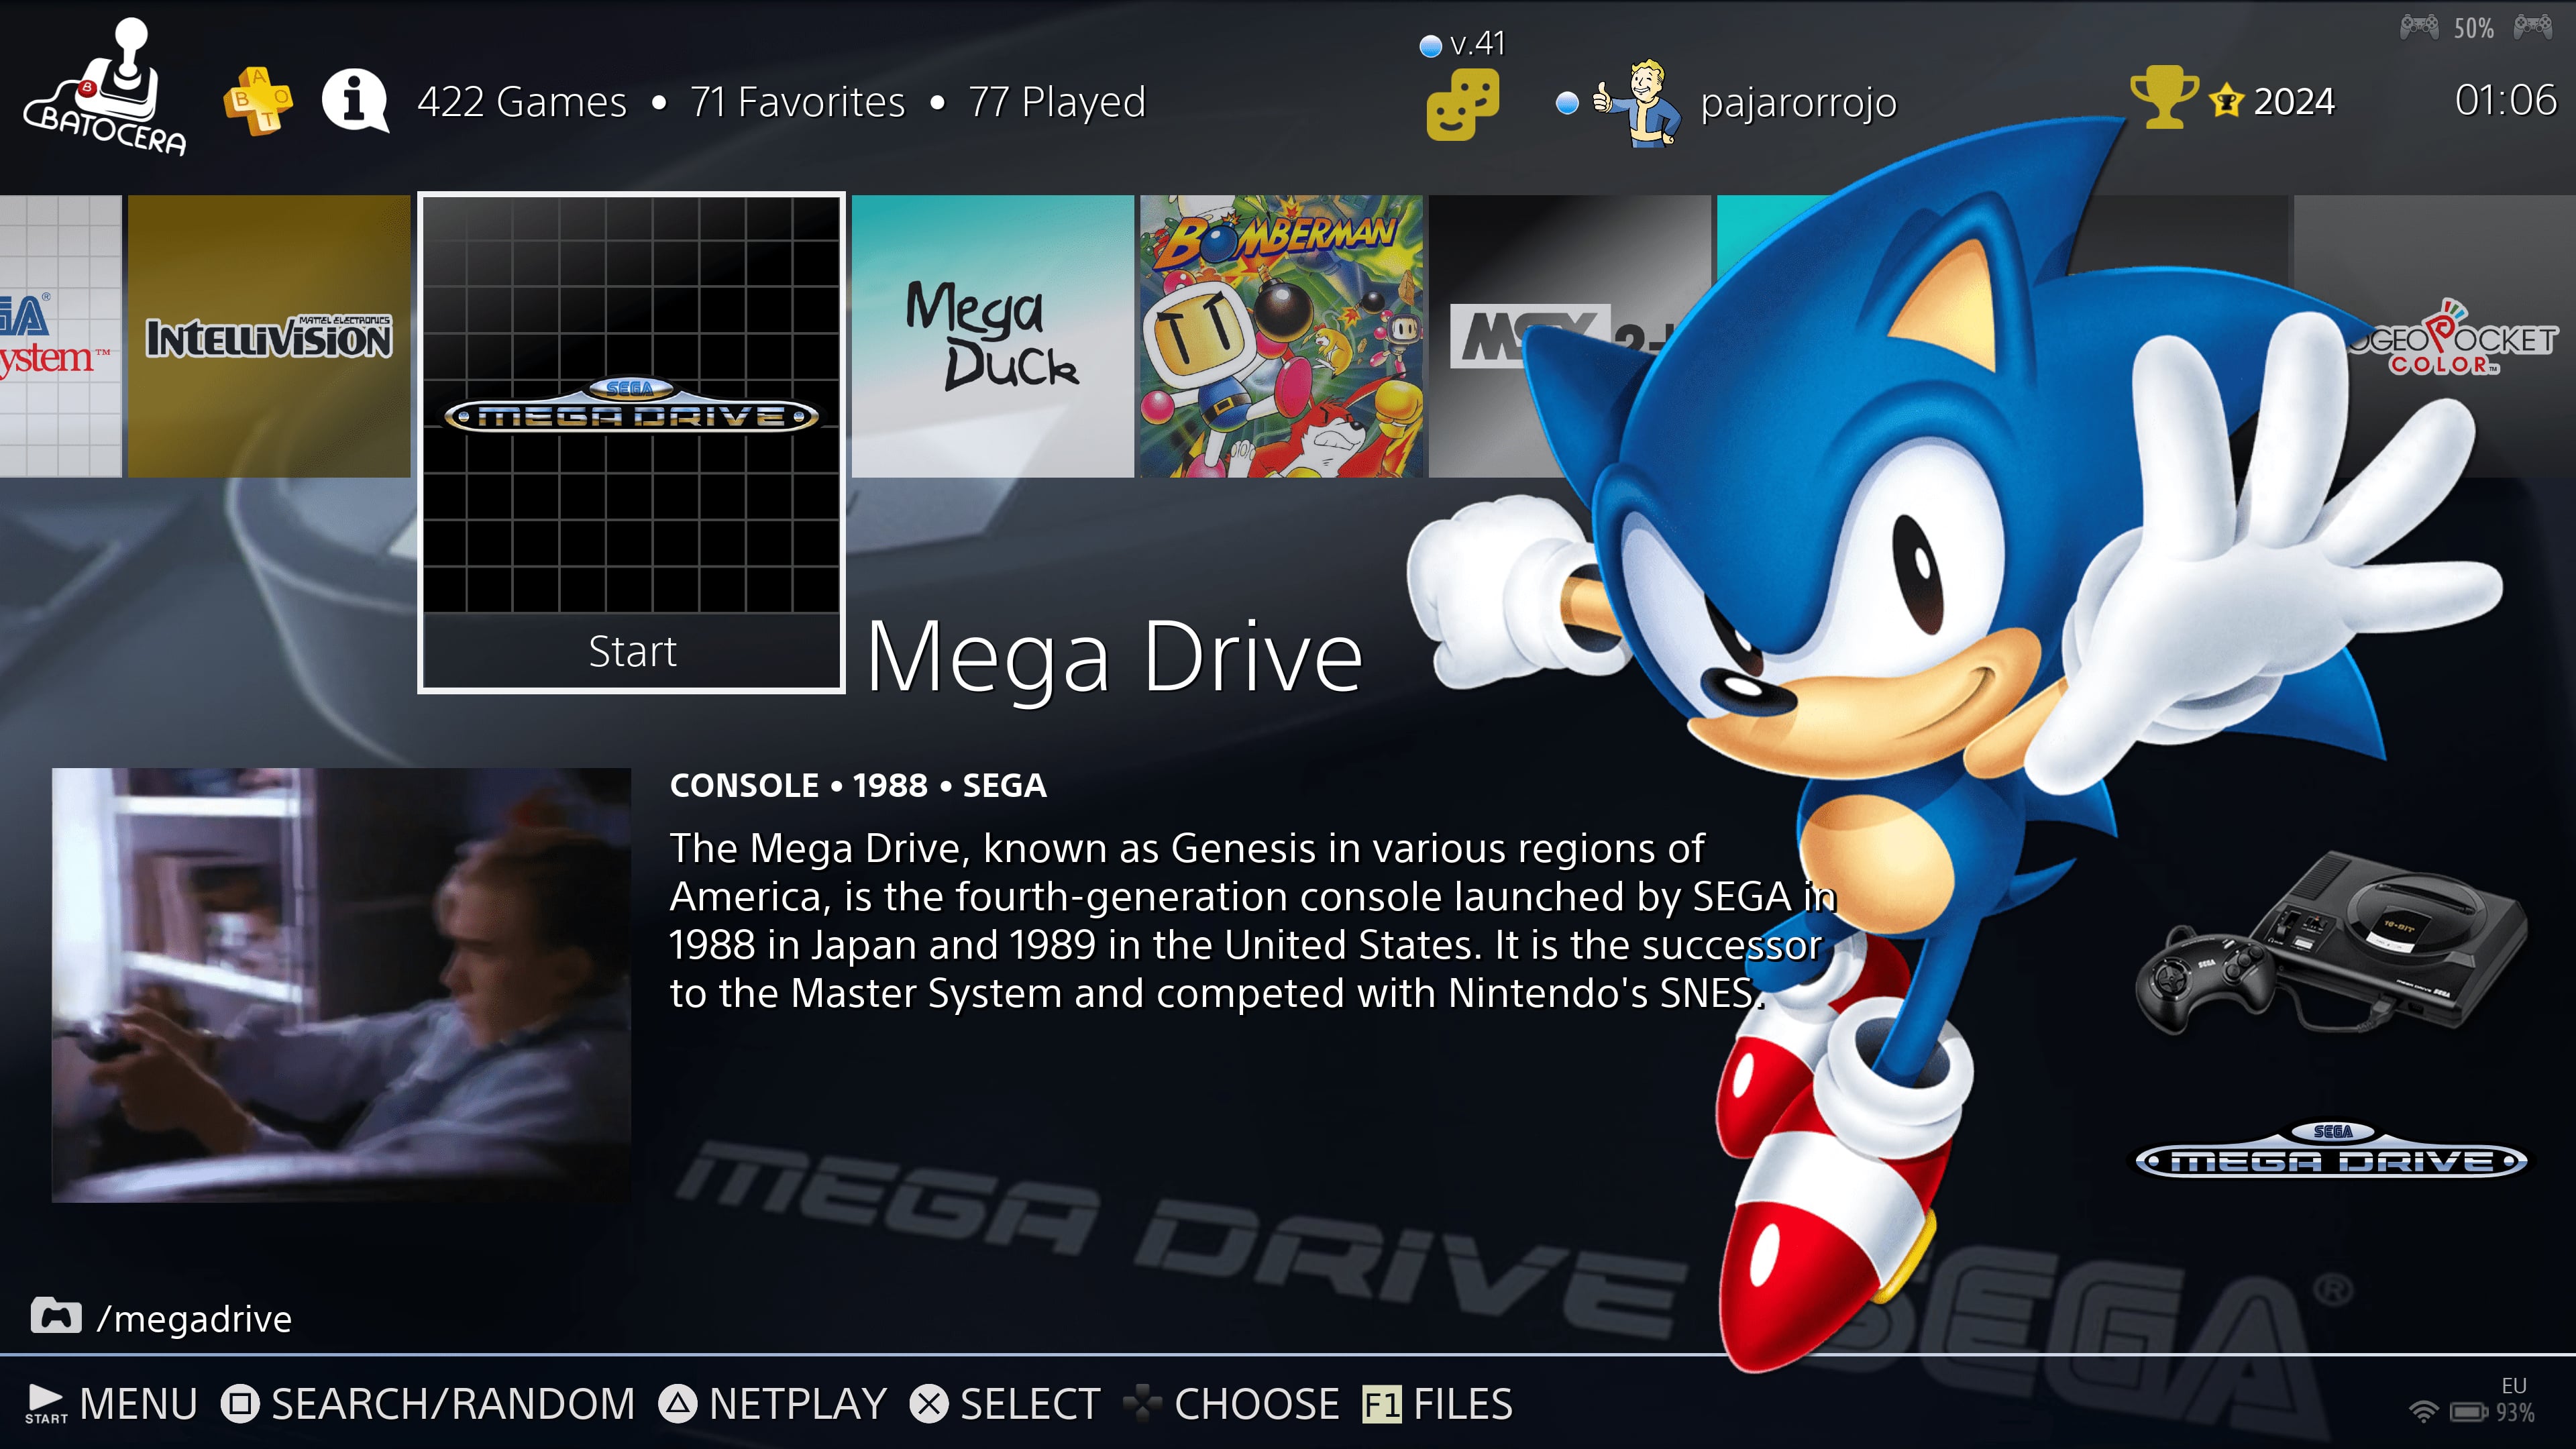Image resolution: width=2576 pixels, height=1449 pixels.
Task: Click the CHOOSE label
Action: pos(1256,1404)
